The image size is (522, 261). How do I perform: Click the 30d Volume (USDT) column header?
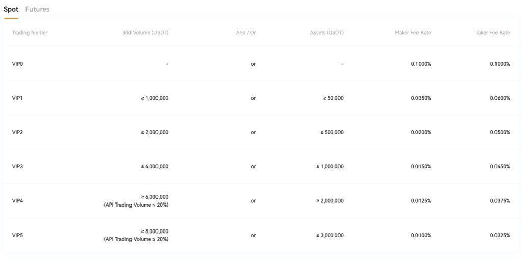(145, 33)
